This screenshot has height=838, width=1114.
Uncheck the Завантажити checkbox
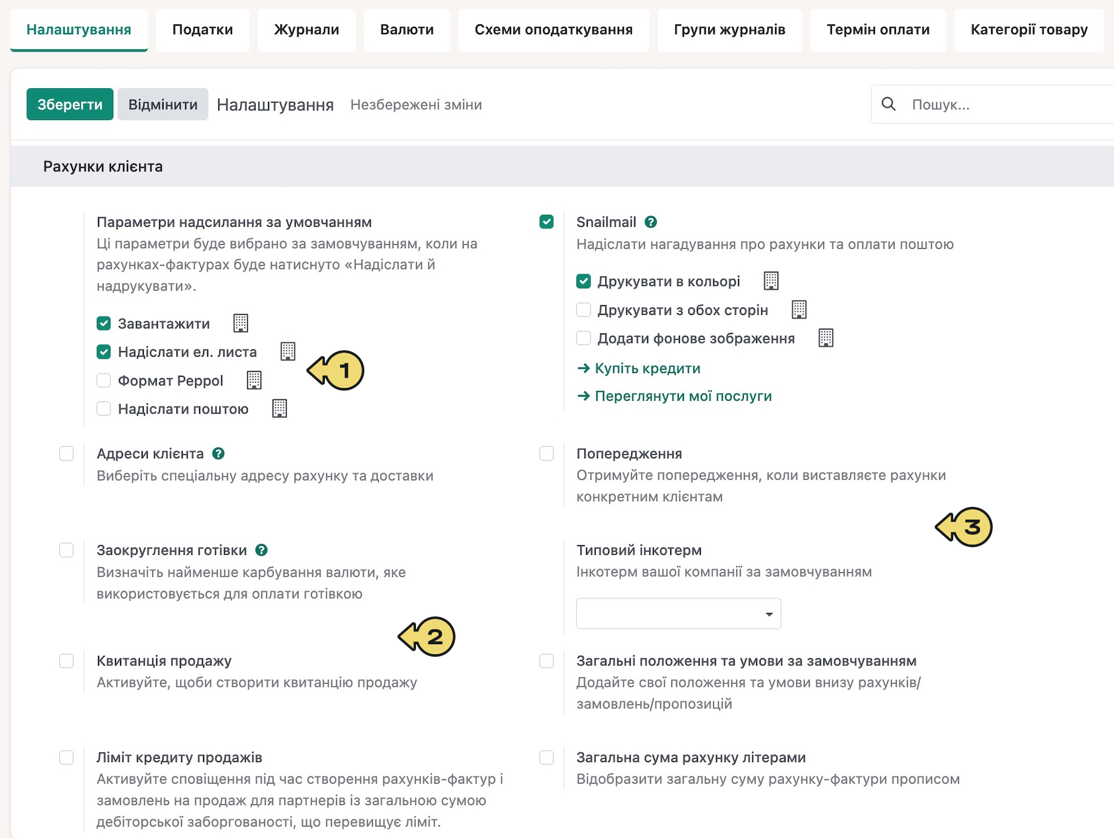[104, 323]
